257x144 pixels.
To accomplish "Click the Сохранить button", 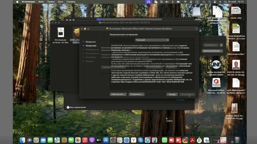I will (x=137, y=94).
